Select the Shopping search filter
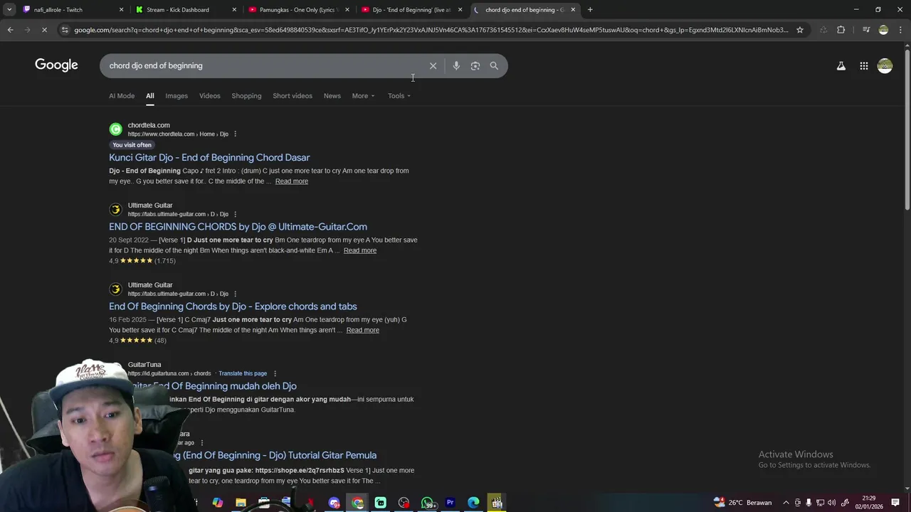 (x=246, y=96)
